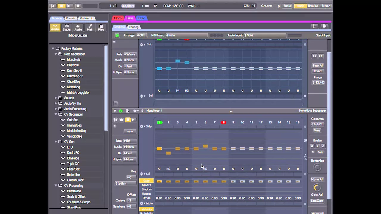Open the Presets browser tab
This screenshot has width=381, height=214.
click(71, 18)
